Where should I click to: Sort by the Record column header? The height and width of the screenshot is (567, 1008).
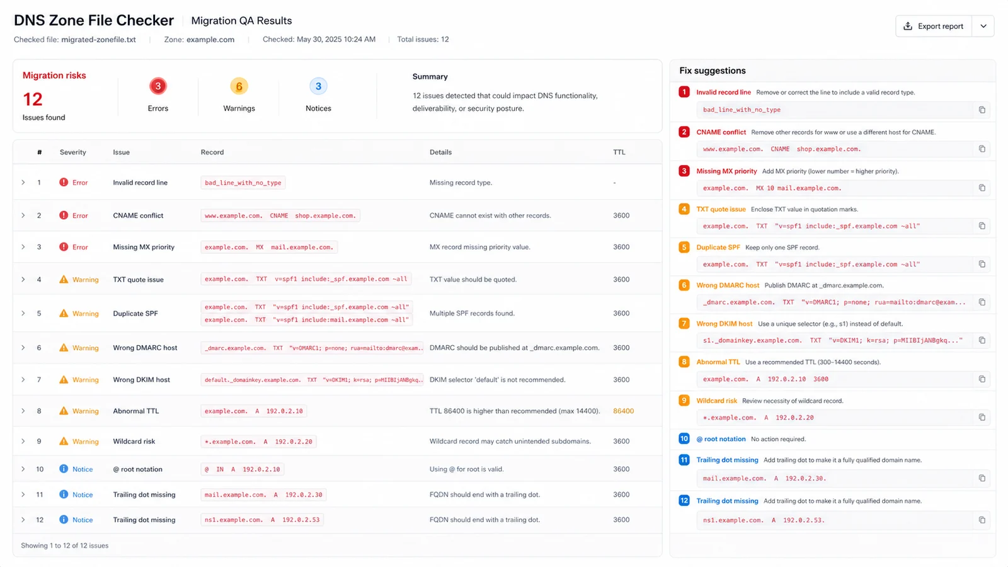[x=212, y=152]
